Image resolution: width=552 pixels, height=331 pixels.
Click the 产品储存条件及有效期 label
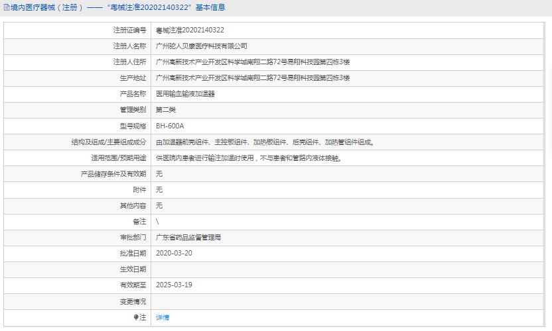(x=113, y=174)
